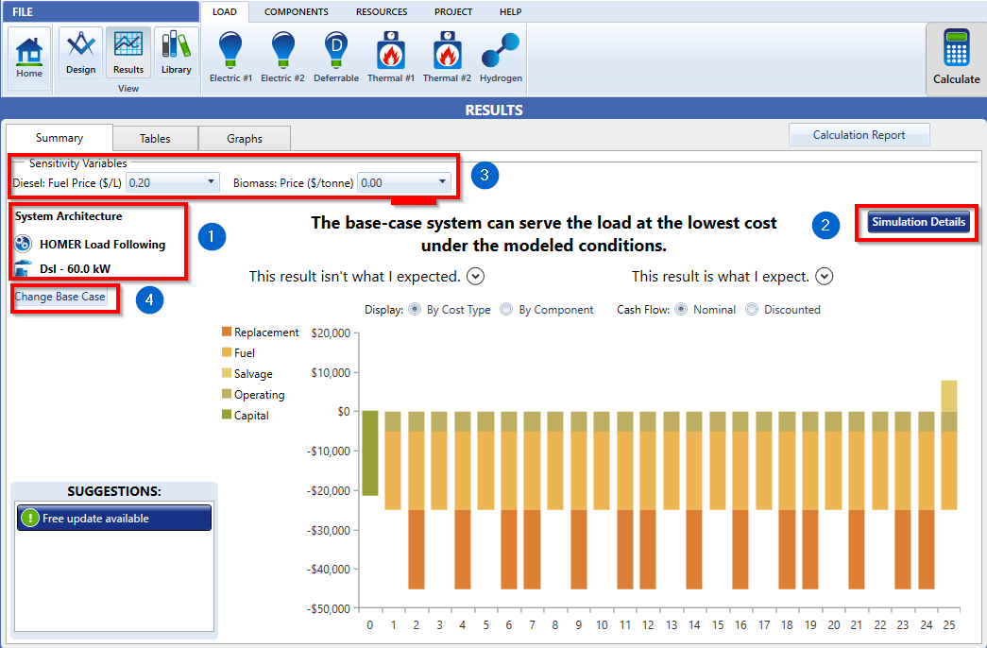Screen dimensions: 987x648
Task: Click the Simulation Details button
Action: (x=917, y=223)
